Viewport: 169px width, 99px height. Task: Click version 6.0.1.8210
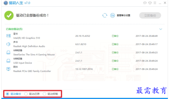(x=81, y=44)
